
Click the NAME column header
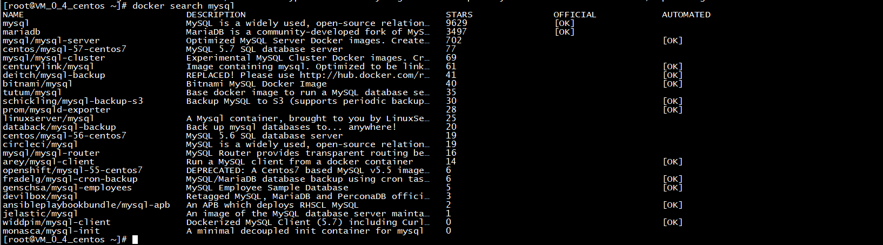(x=14, y=15)
